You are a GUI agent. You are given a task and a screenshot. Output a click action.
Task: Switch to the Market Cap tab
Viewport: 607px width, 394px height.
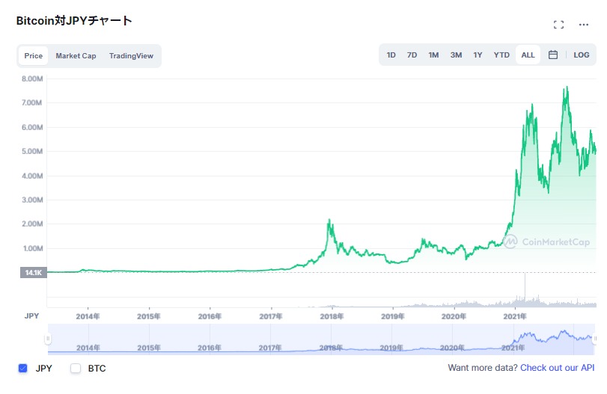pos(76,55)
